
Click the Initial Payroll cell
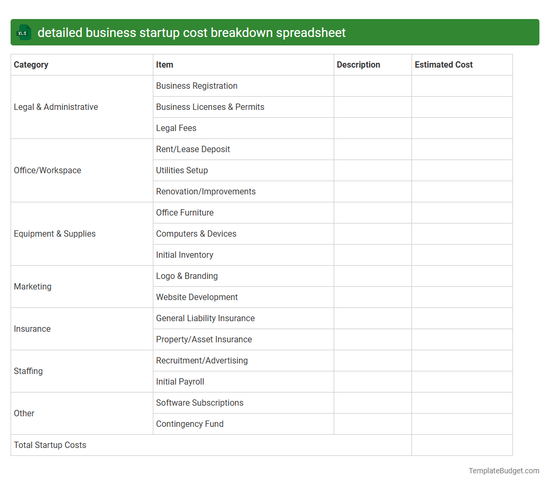click(180, 381)
